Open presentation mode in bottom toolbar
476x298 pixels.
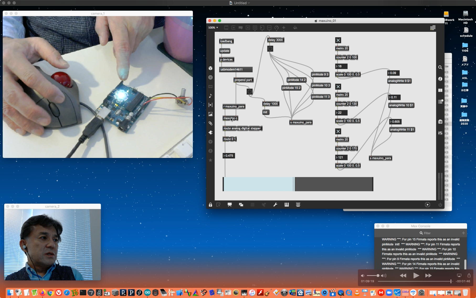[230, 205]
